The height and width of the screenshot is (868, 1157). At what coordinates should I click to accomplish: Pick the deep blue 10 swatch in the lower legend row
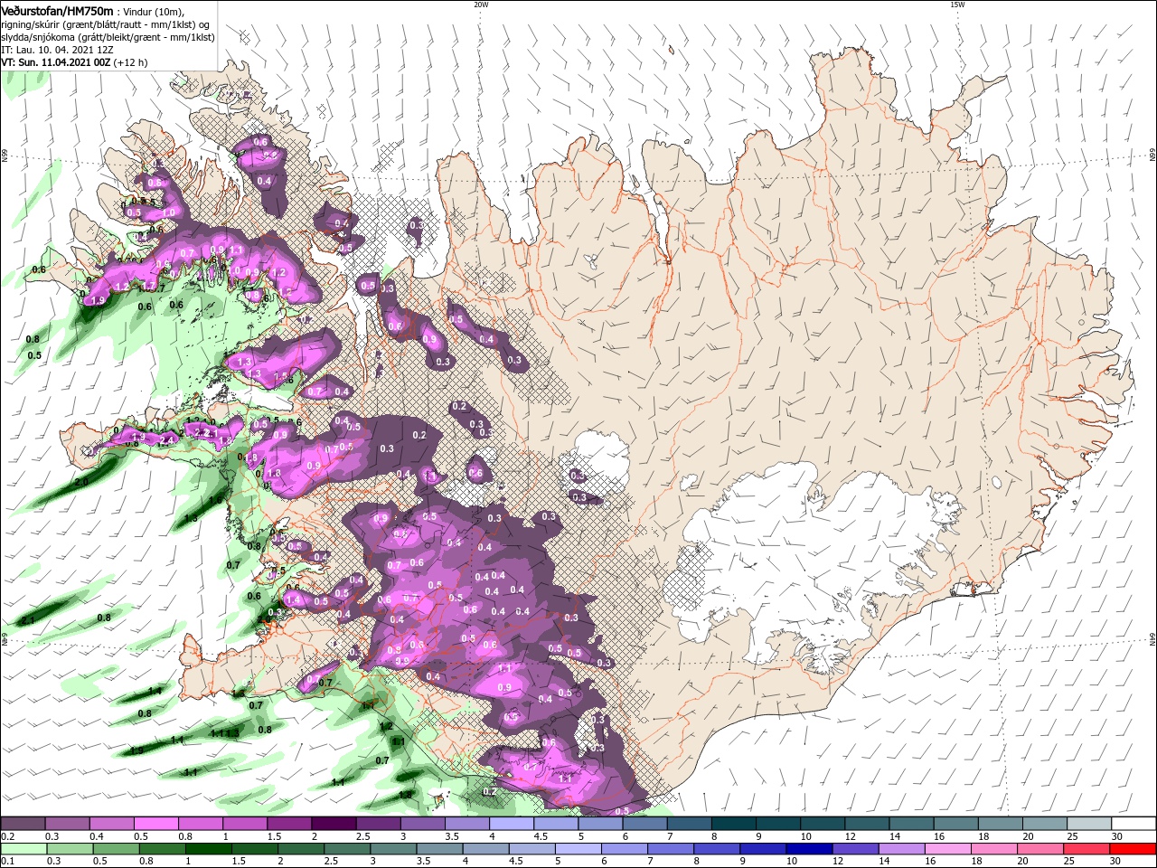(809, 849)
